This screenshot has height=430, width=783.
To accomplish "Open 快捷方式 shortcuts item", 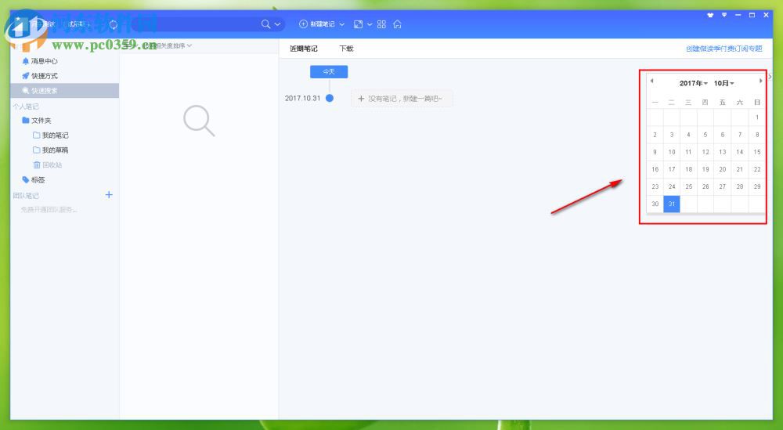I will tap(40, 76).
